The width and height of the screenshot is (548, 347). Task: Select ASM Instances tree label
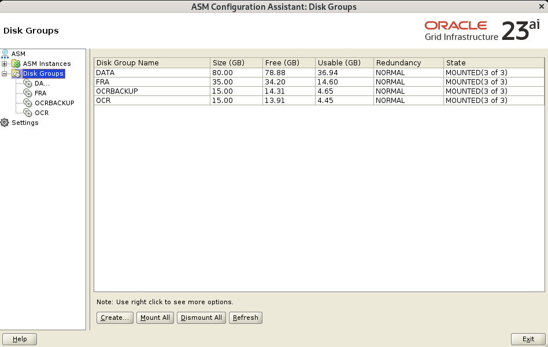(47, 64)
